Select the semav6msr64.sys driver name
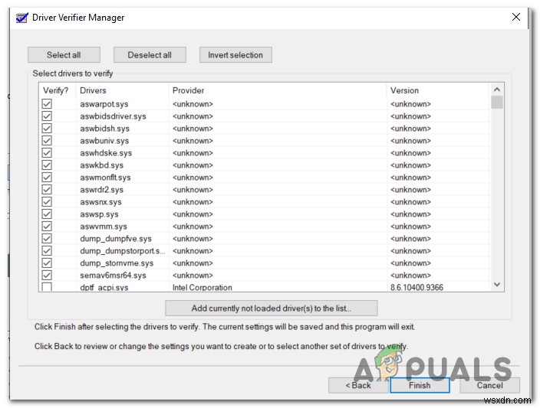This screenshot has width=540, height=408. [113, 276]
